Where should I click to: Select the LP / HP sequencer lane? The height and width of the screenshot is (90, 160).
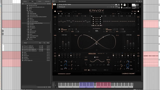[97, 25]
